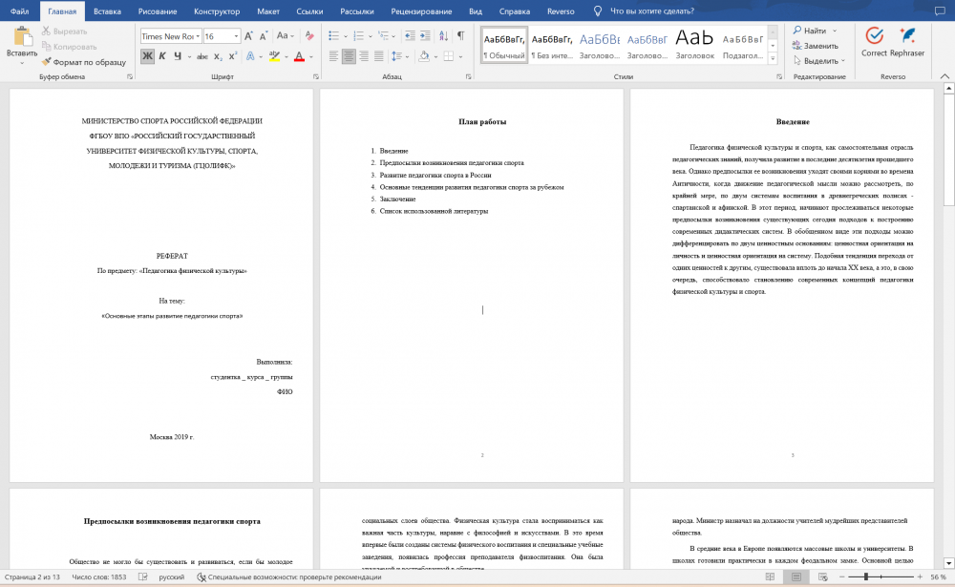Expand the Styles gallery more arrow
The image size is (955, 587).
tap(773, 59)
